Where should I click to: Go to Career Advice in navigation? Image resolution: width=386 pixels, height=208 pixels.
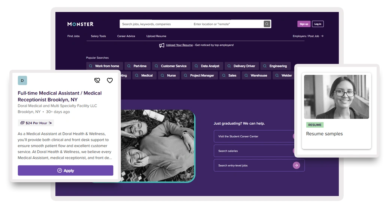click(126, 36)
